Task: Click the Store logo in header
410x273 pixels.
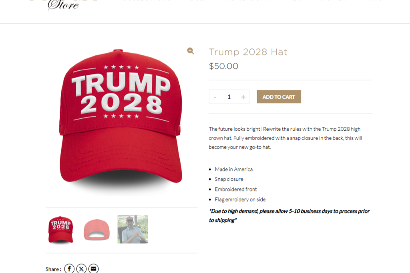Action: 64,5
